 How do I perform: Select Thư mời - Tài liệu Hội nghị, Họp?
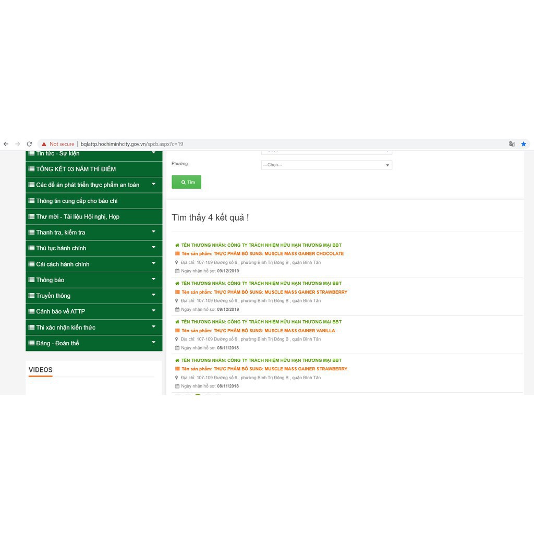tap(77, 216)
